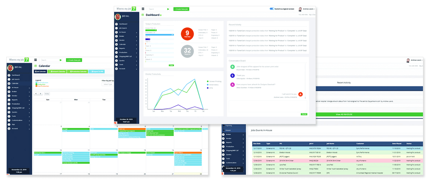
Task: Click the hamburger menu icon in Calendar window
Action: 36,60
